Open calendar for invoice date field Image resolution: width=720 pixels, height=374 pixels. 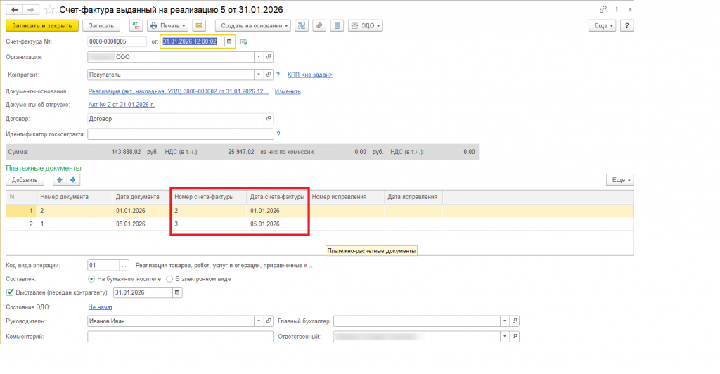point(229,41)
